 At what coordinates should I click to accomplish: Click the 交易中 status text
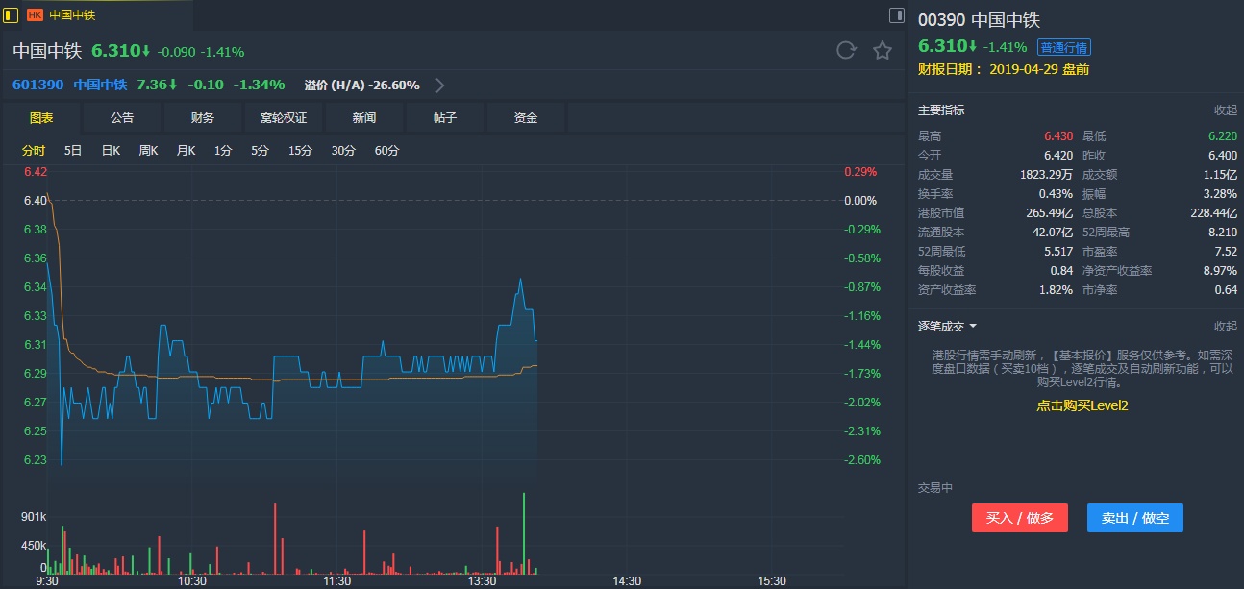(935, 488)
